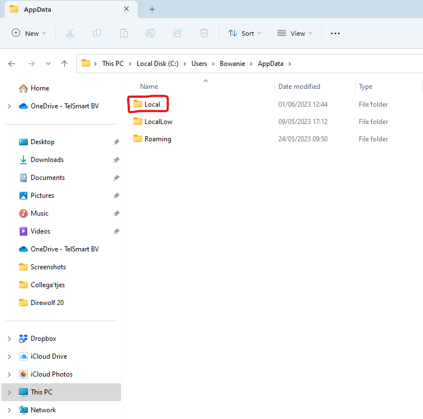Open the Sort options dropdown
The height and width of the screenshot is (419, 423).
244,34
